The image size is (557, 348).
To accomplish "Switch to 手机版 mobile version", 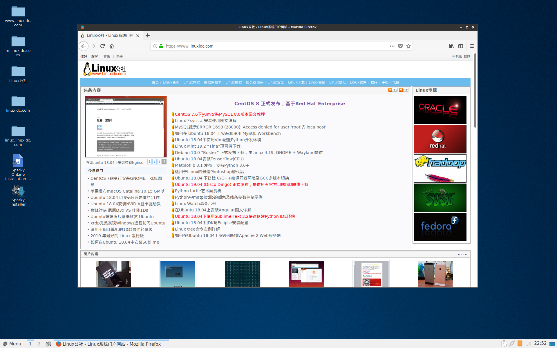I will coord(457,57).
